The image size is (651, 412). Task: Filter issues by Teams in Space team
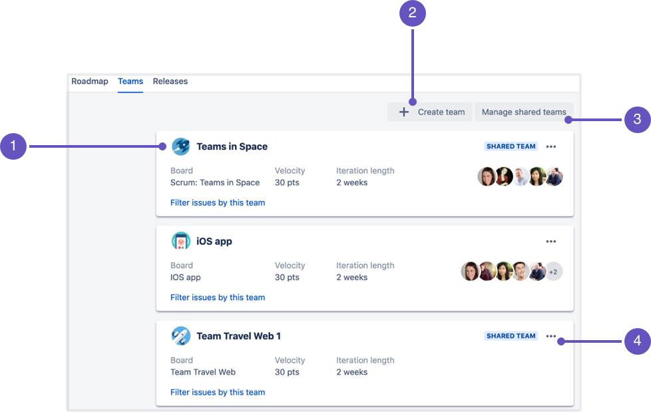[x=218, y=203]
